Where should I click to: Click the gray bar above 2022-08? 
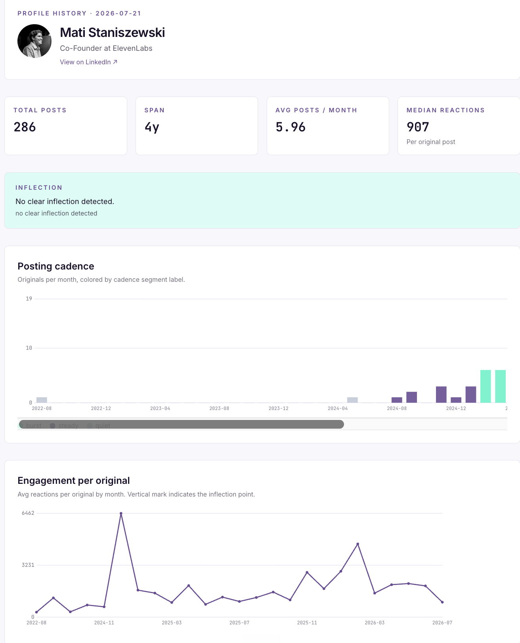(42, 400)
